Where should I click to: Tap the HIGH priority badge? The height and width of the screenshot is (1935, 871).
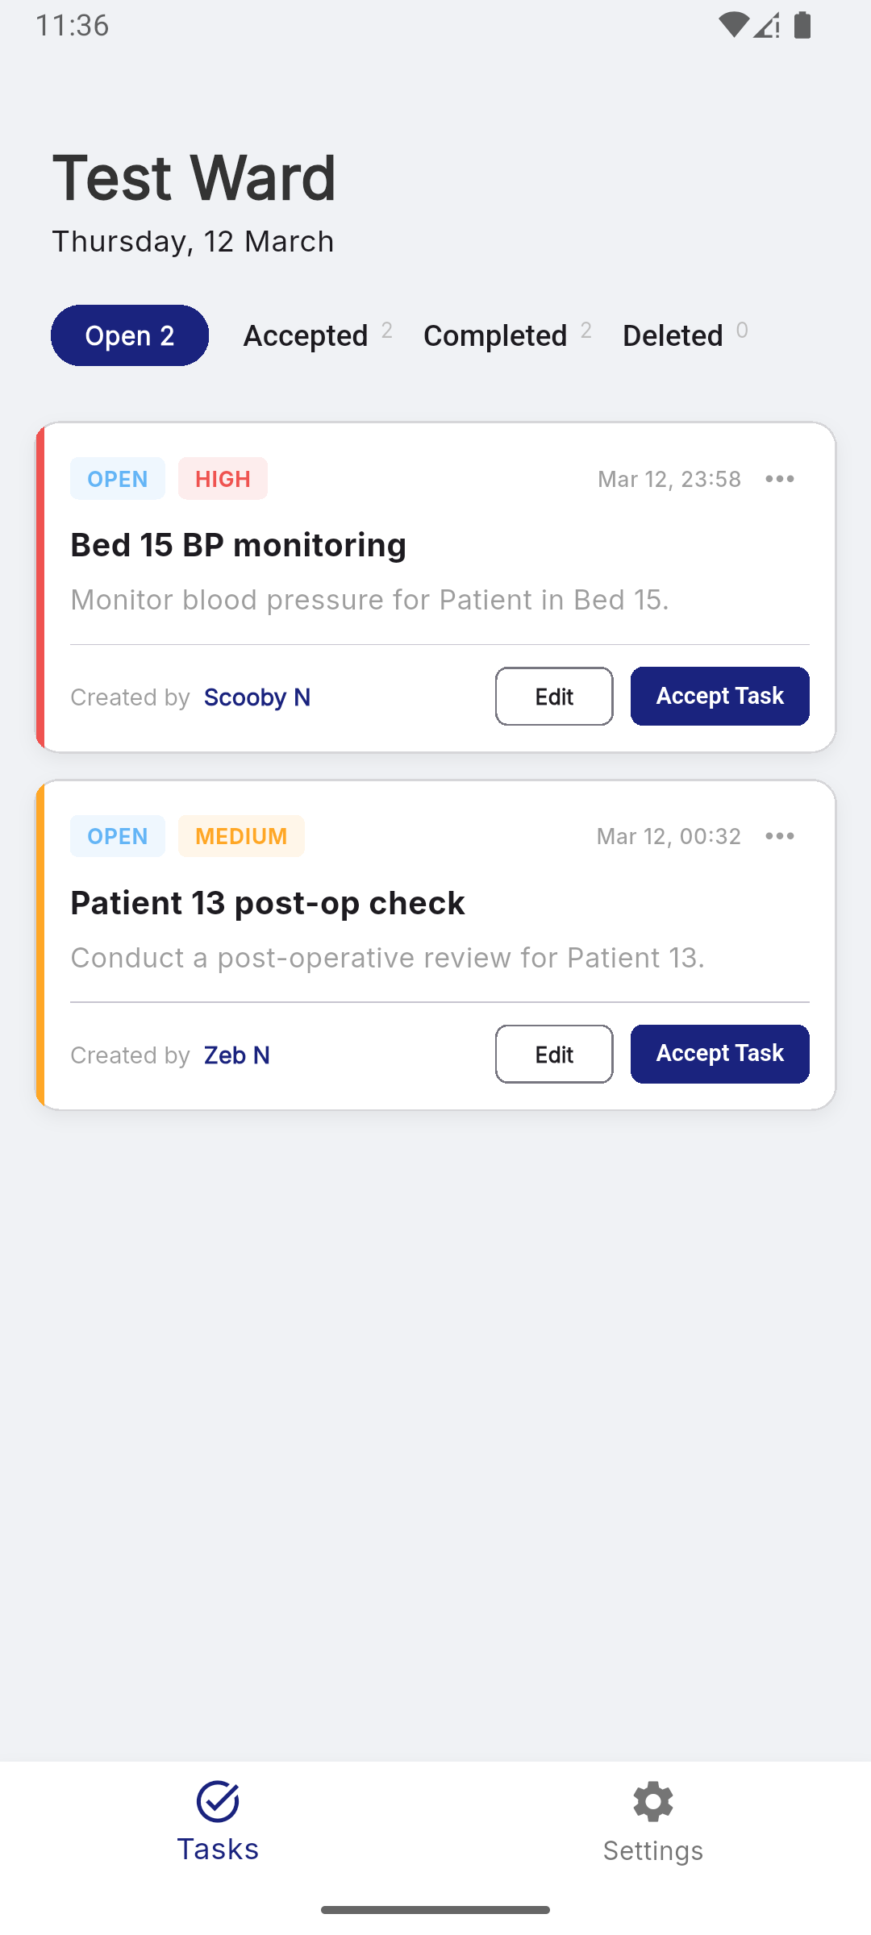(x=223, y=479)
